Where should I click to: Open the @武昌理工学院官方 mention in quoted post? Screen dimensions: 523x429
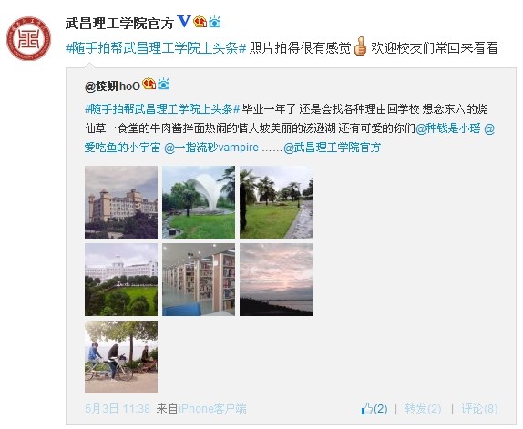[333, 148]
